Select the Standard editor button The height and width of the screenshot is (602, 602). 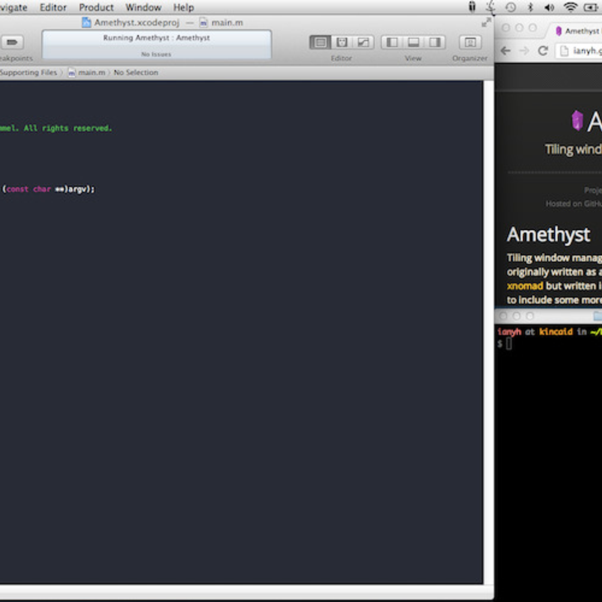(x=320, y=43)
